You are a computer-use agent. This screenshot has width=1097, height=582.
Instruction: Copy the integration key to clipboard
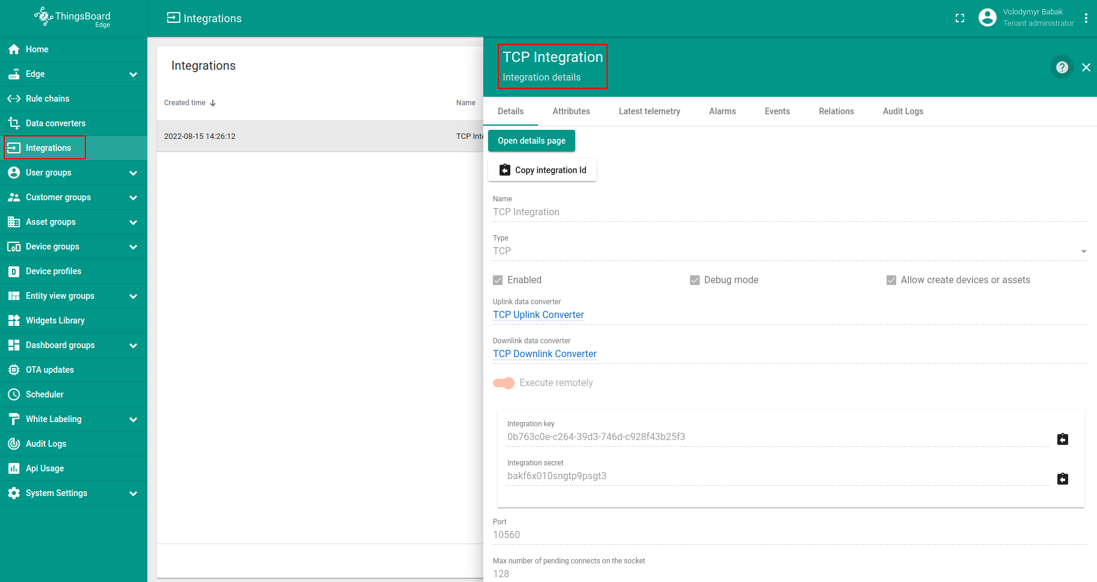tap(1063, 439)
